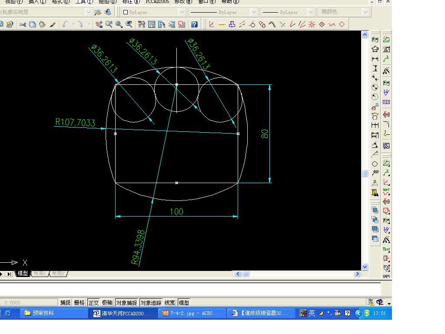Screen dimensions: 445x334
Task: Open the PCCAD2005 menu
Action: coord(157,2)
